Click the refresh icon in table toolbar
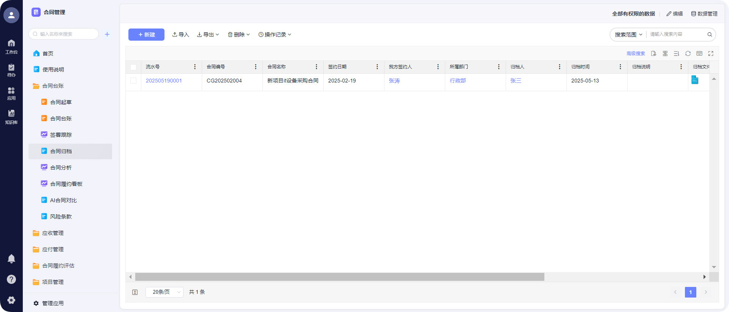 pyautogui.click(x=688, y=54)
